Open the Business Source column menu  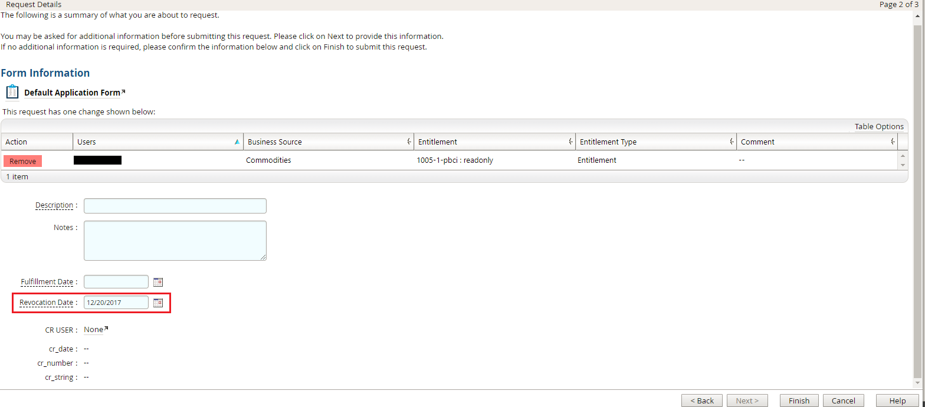tap(409, 142)
